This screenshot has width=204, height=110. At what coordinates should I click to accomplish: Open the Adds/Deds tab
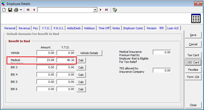click(74, 28)
